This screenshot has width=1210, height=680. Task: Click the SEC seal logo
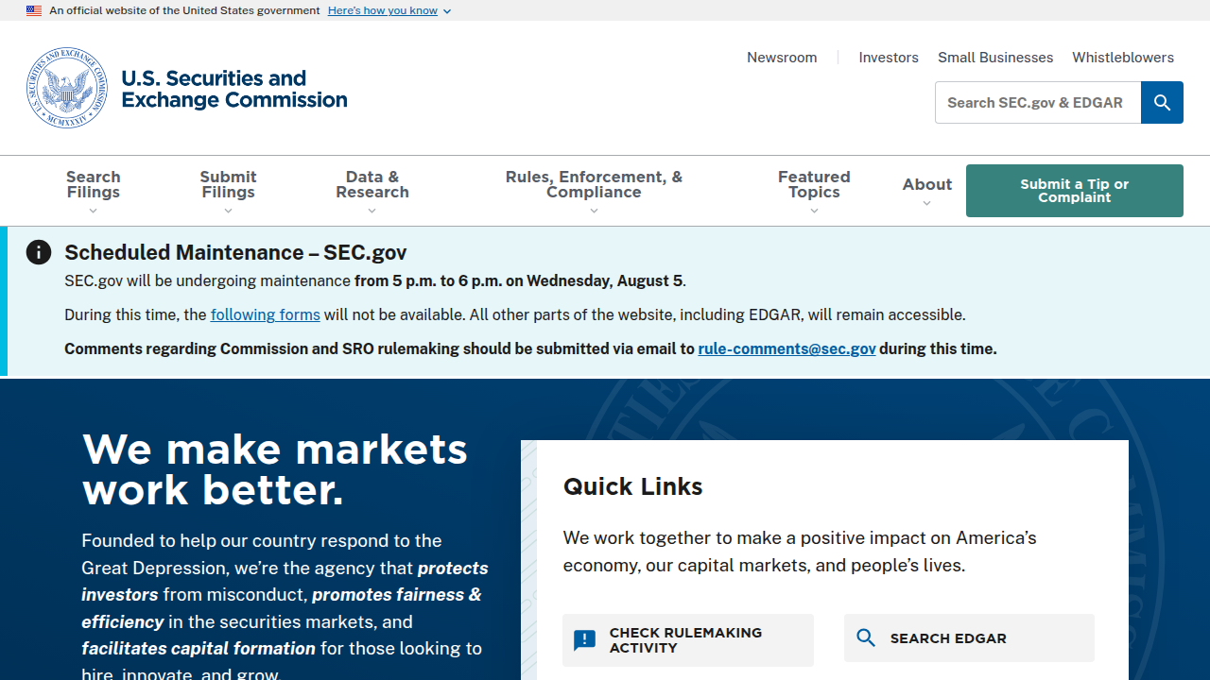point(67,88)
